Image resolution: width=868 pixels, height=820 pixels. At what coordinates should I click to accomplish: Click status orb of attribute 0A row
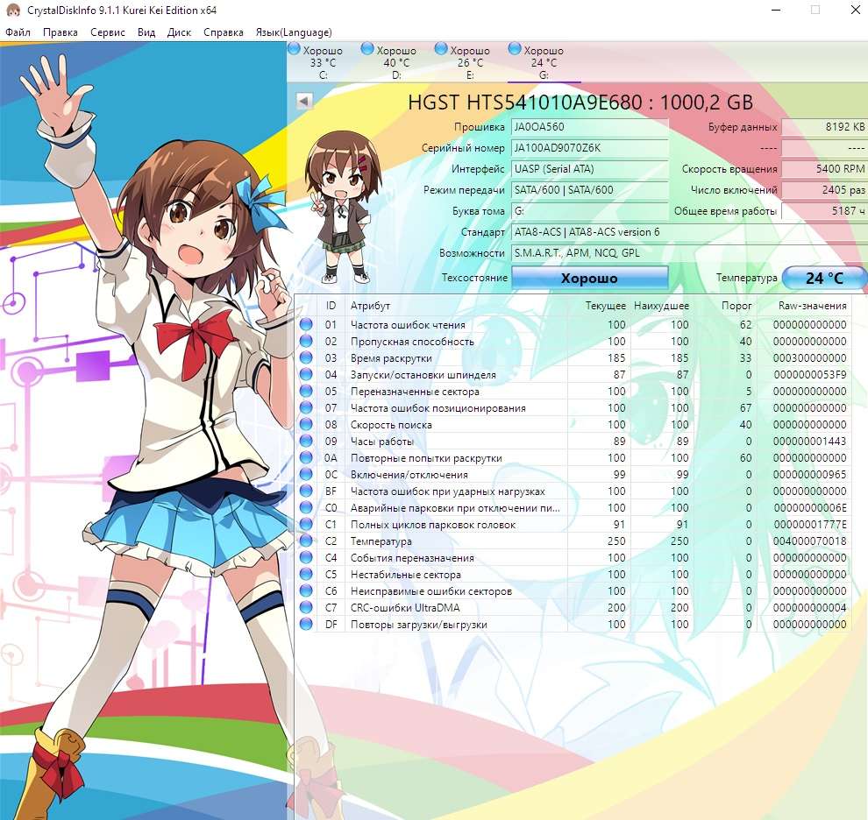point(306,457)
